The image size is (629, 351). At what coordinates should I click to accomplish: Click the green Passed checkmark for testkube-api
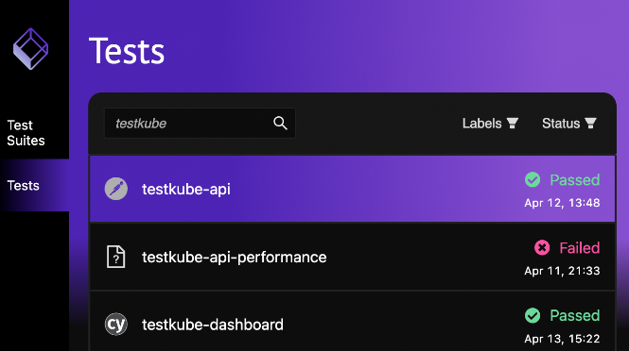pos(533,179)
